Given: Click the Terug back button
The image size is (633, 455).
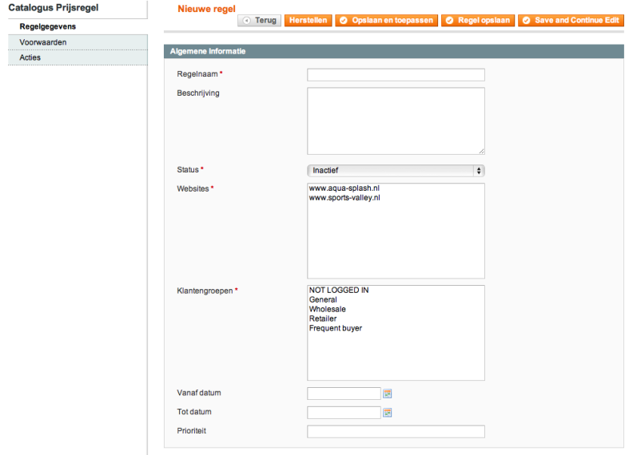Looking at the screenshot, I should pyautogui.click(x=259, y=20).
